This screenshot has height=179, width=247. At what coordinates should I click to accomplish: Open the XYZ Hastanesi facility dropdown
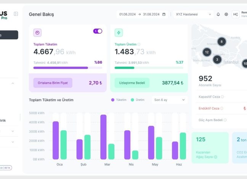point(193,14)
